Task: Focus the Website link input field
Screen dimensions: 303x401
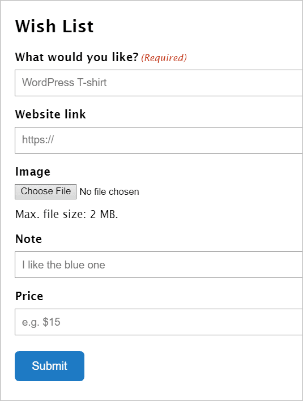Action: (159, 140)
